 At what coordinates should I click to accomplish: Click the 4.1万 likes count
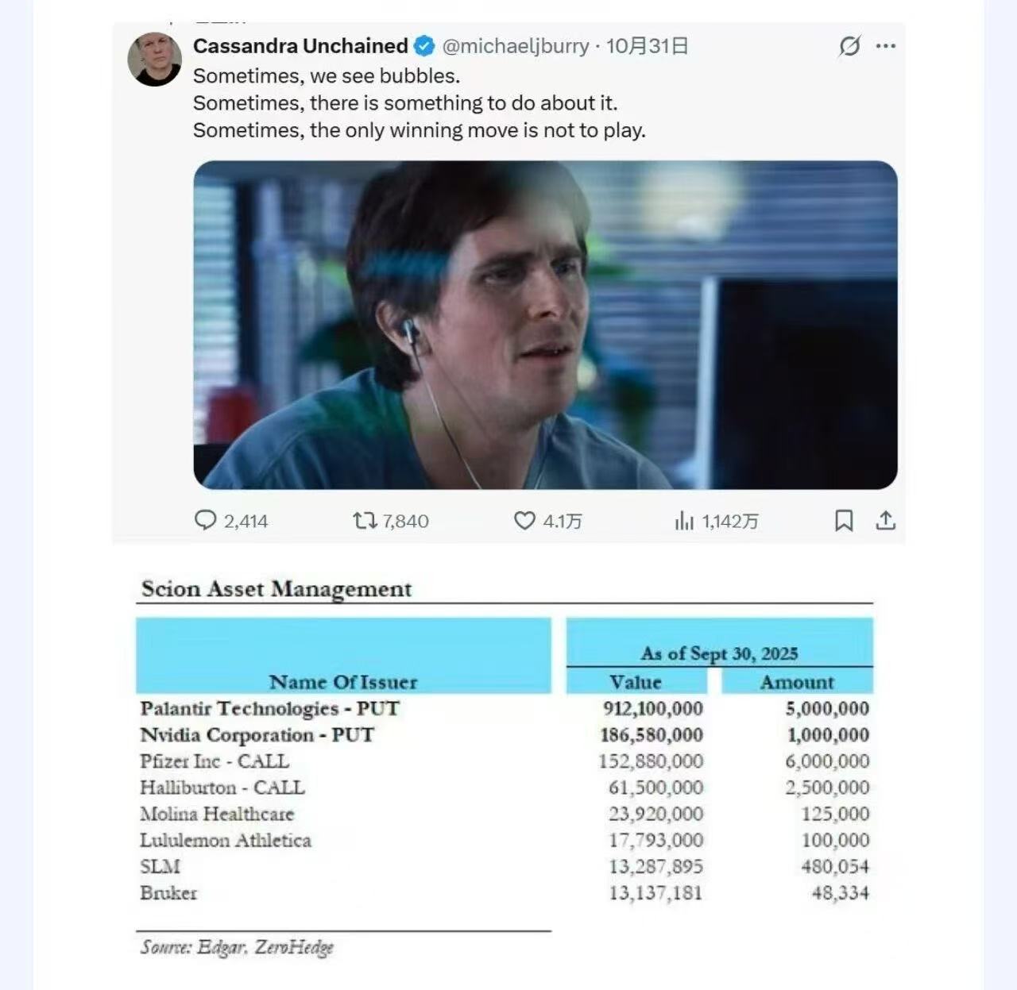pos(563,522)
